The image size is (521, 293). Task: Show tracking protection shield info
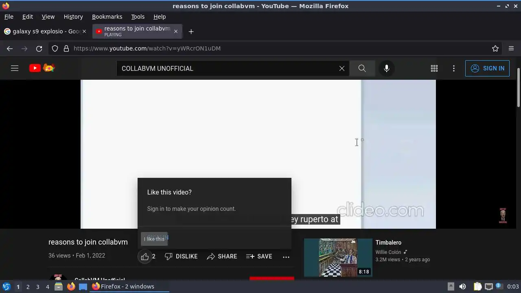point(55,48)
